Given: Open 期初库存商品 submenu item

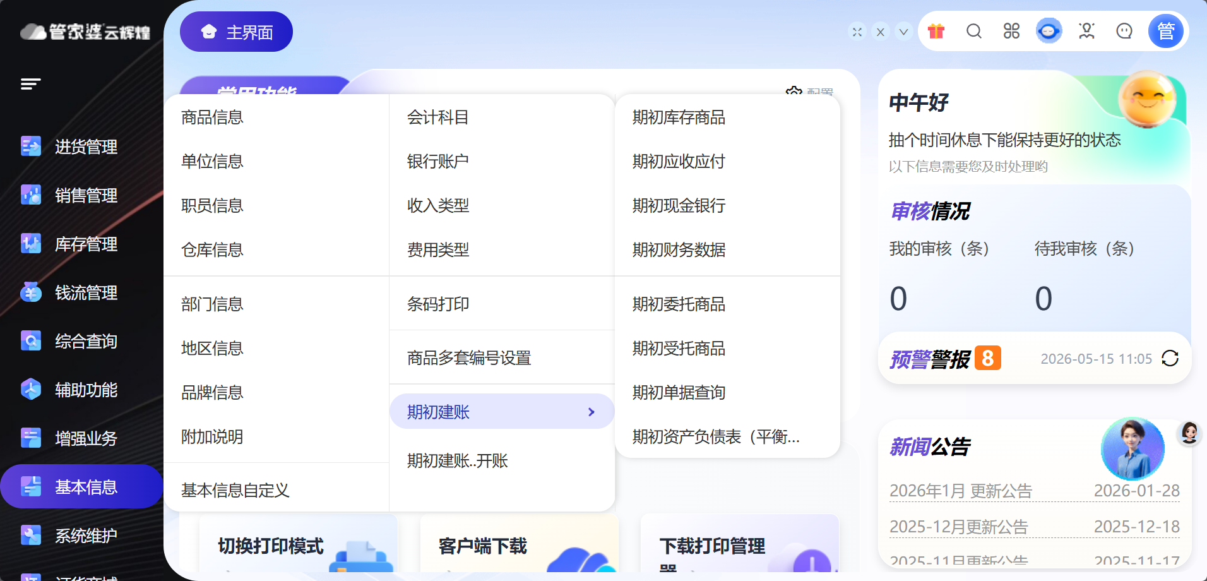Looking at the screenshot, I should click(x=679, y=117).
